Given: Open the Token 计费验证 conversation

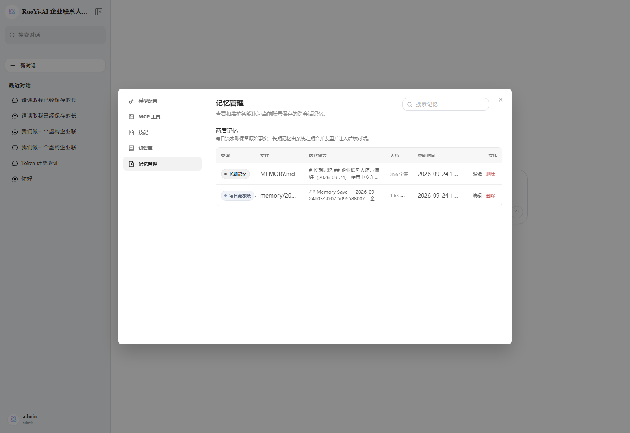Looking at the screenshot, I should pos(55,163).
